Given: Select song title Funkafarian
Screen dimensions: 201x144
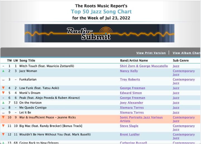Looking at the screenshot, I should [x=28, y=79].
